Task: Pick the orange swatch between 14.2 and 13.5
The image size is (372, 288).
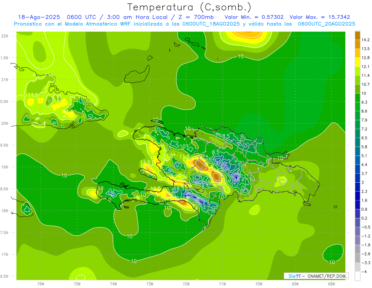Action: pyautogui.click(x=357, y=44)
